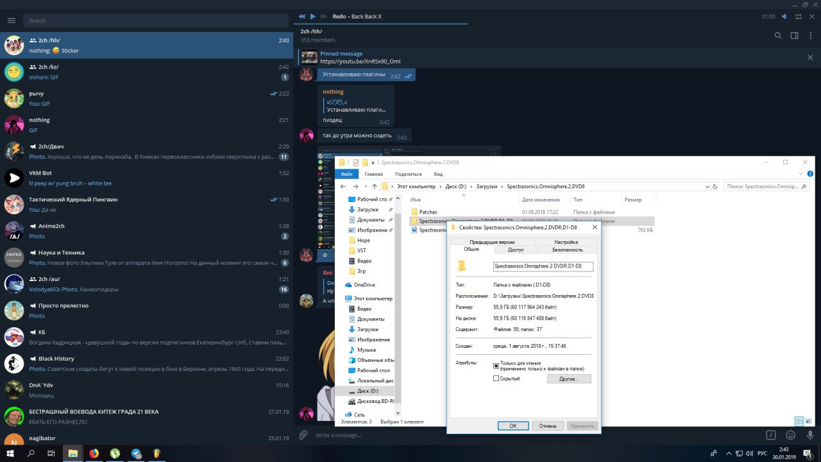
Task: Refresh the Explorer folder view
Action: tap(715, 186)
